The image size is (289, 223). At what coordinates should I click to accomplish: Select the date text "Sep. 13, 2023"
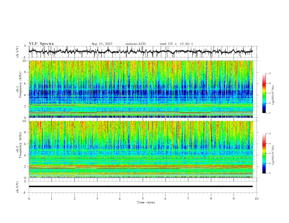point(102,44)
